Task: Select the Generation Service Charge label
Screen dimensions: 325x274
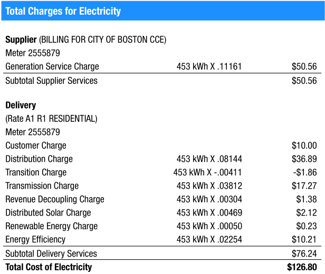Action: point(52,67)
